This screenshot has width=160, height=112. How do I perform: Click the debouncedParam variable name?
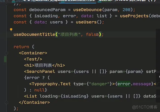tap(47, 10)
